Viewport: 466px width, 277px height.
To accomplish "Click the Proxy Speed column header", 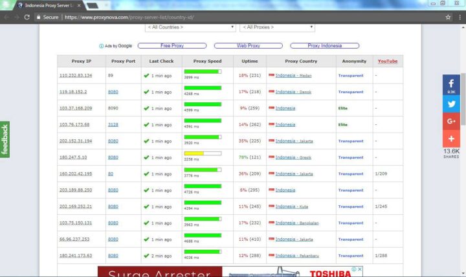I will (207, 61).
